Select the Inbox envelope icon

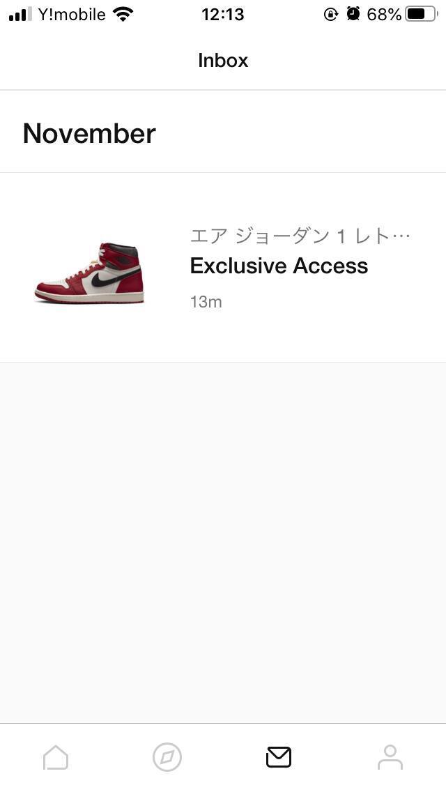pyautogui.click(x=279, y=757)
